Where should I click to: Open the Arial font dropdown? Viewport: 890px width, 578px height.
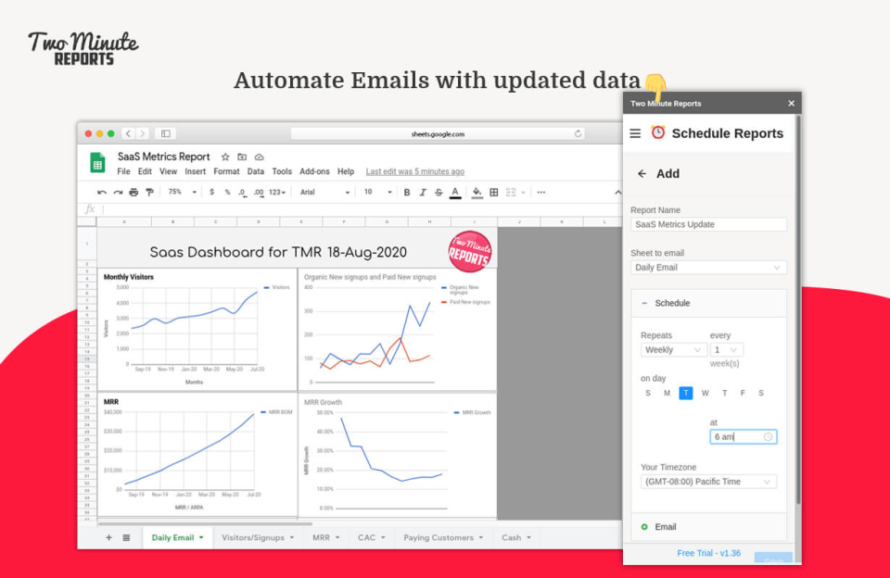click(x=324, y=193)
